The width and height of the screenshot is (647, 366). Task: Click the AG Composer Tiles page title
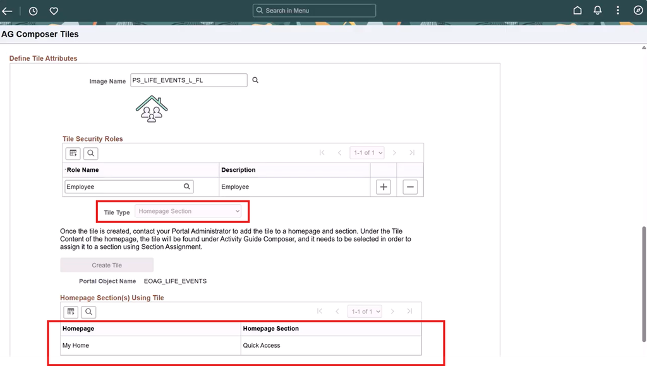click(x=40, y=34)
